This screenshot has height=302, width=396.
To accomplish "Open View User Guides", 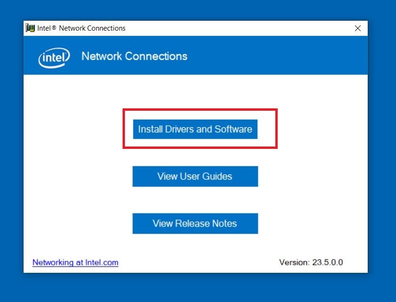I will (x=195, y=176).
